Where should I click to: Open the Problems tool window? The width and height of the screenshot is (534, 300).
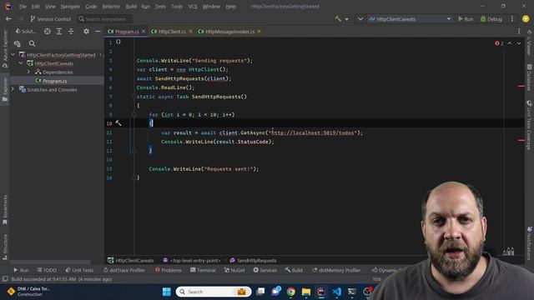[169, 270]
